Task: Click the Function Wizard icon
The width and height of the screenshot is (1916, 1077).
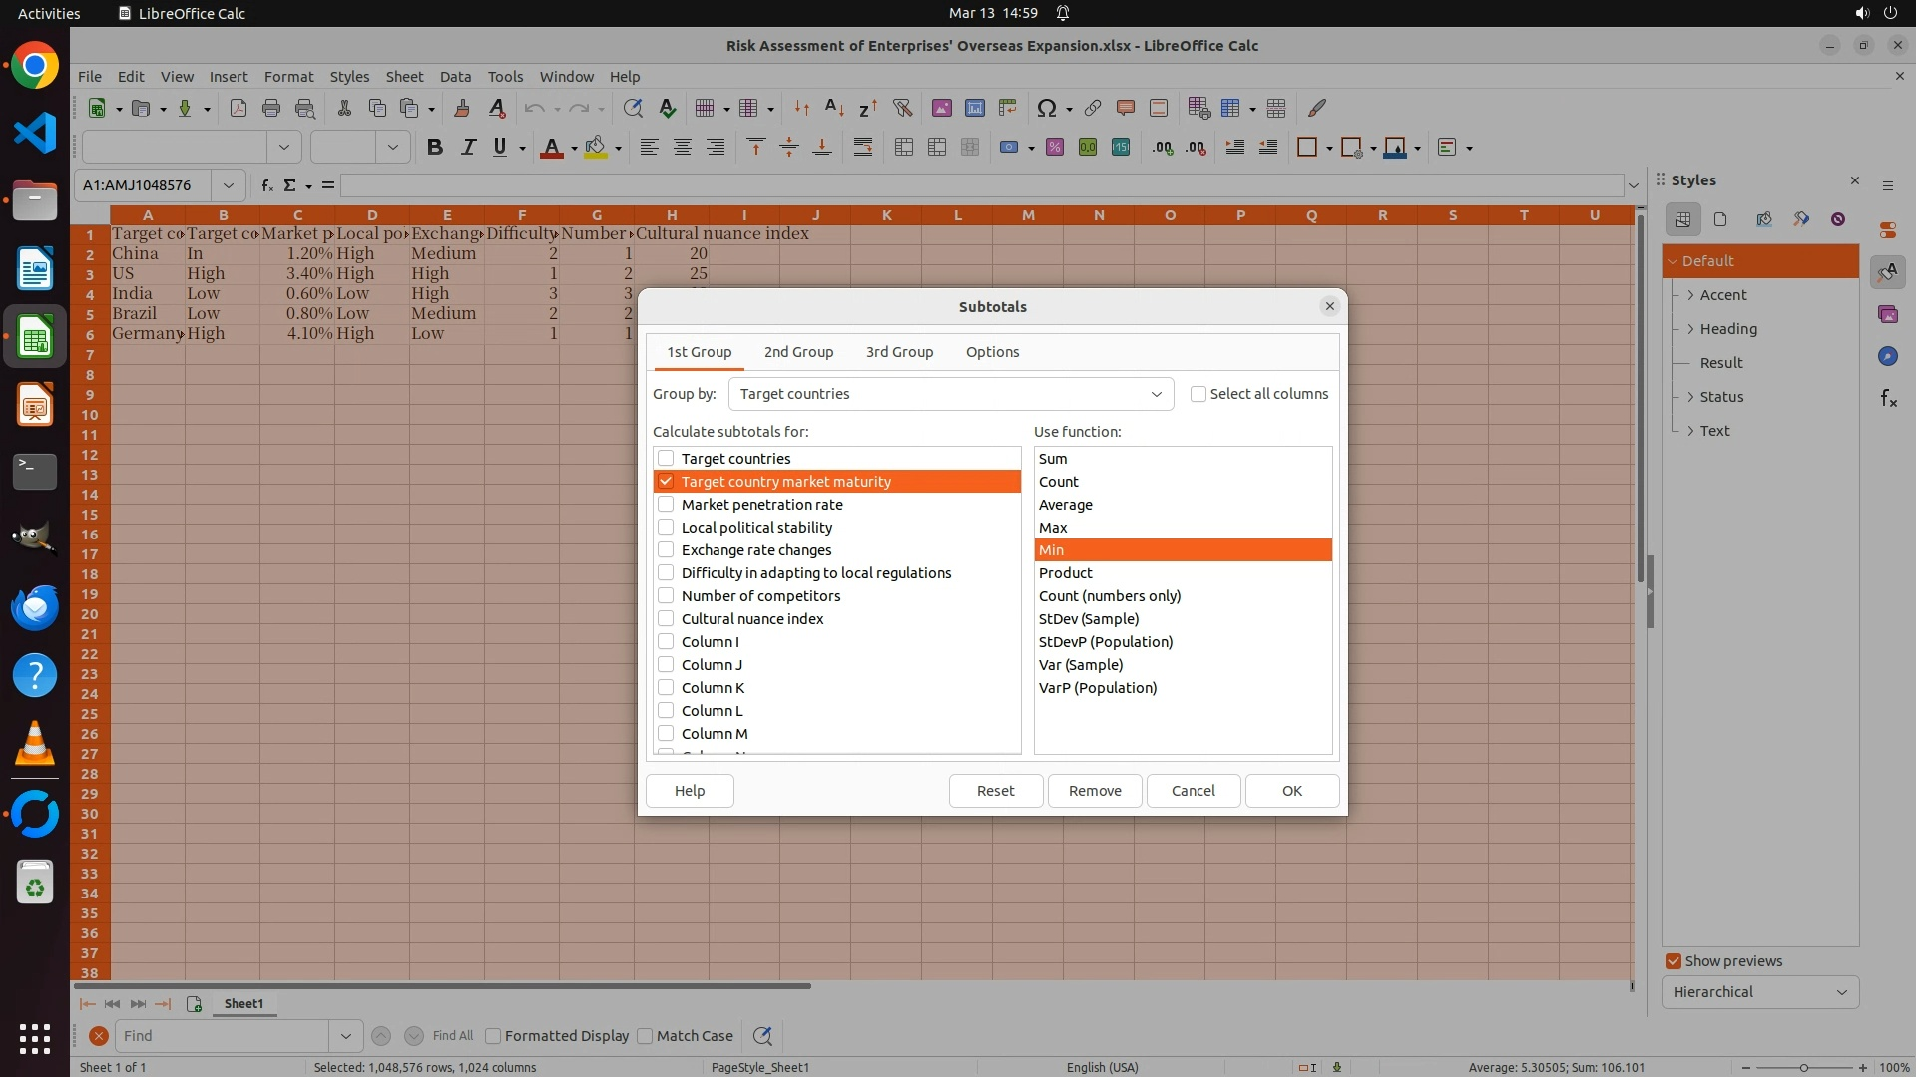Action: click(266, 185)
